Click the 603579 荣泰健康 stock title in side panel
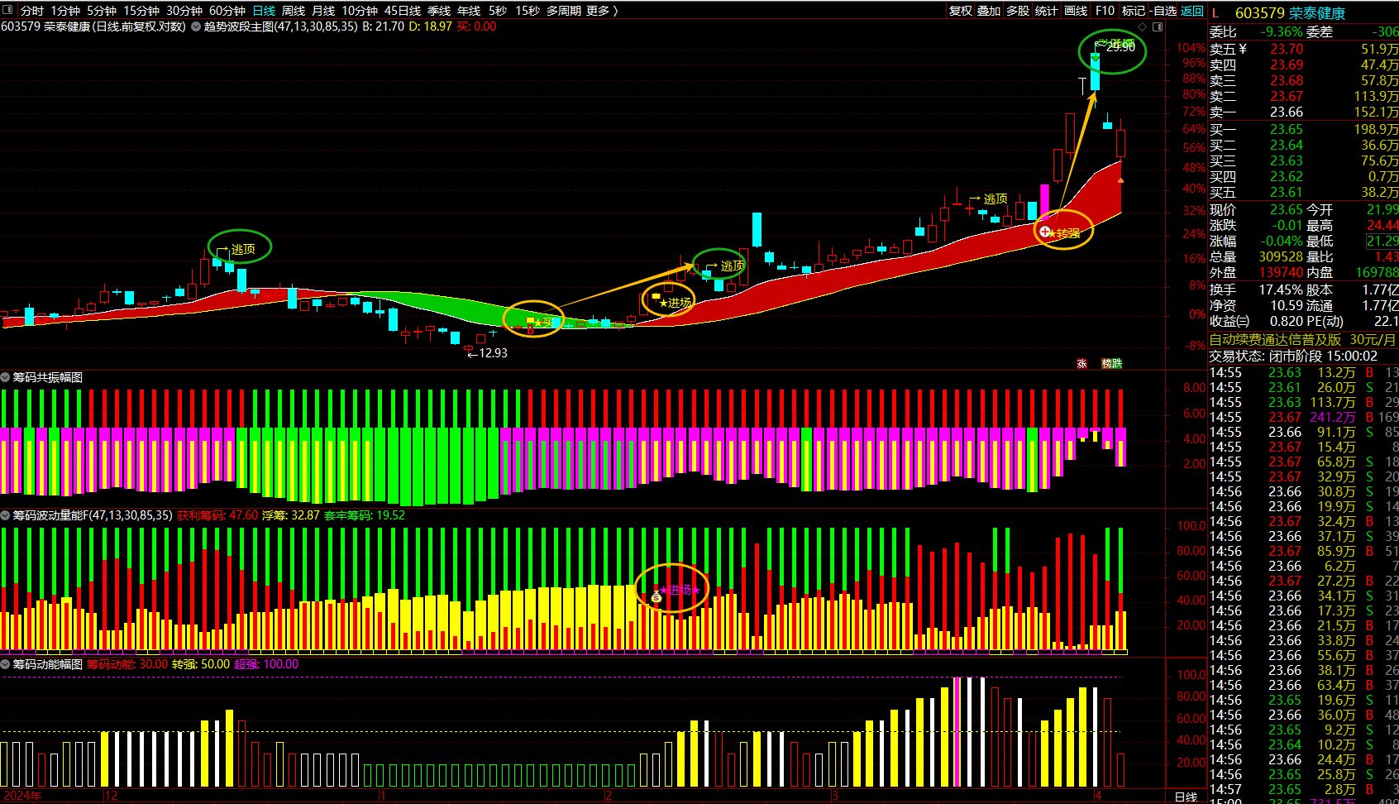The width and height of the screenshot is (1399, 804). click(x=1290, y=13)
